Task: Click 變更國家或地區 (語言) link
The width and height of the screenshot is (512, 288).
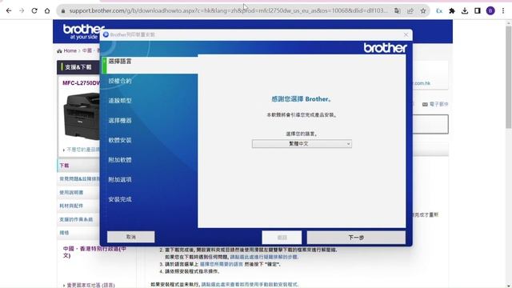Action: (x=90, y=285)
